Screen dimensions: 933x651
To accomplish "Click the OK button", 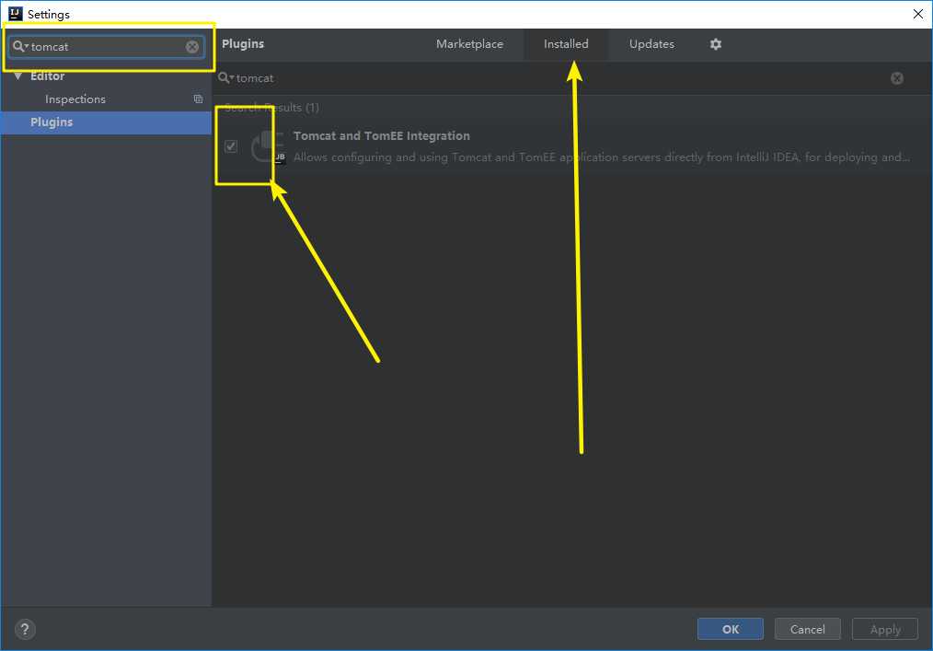I will click(730, 629).
